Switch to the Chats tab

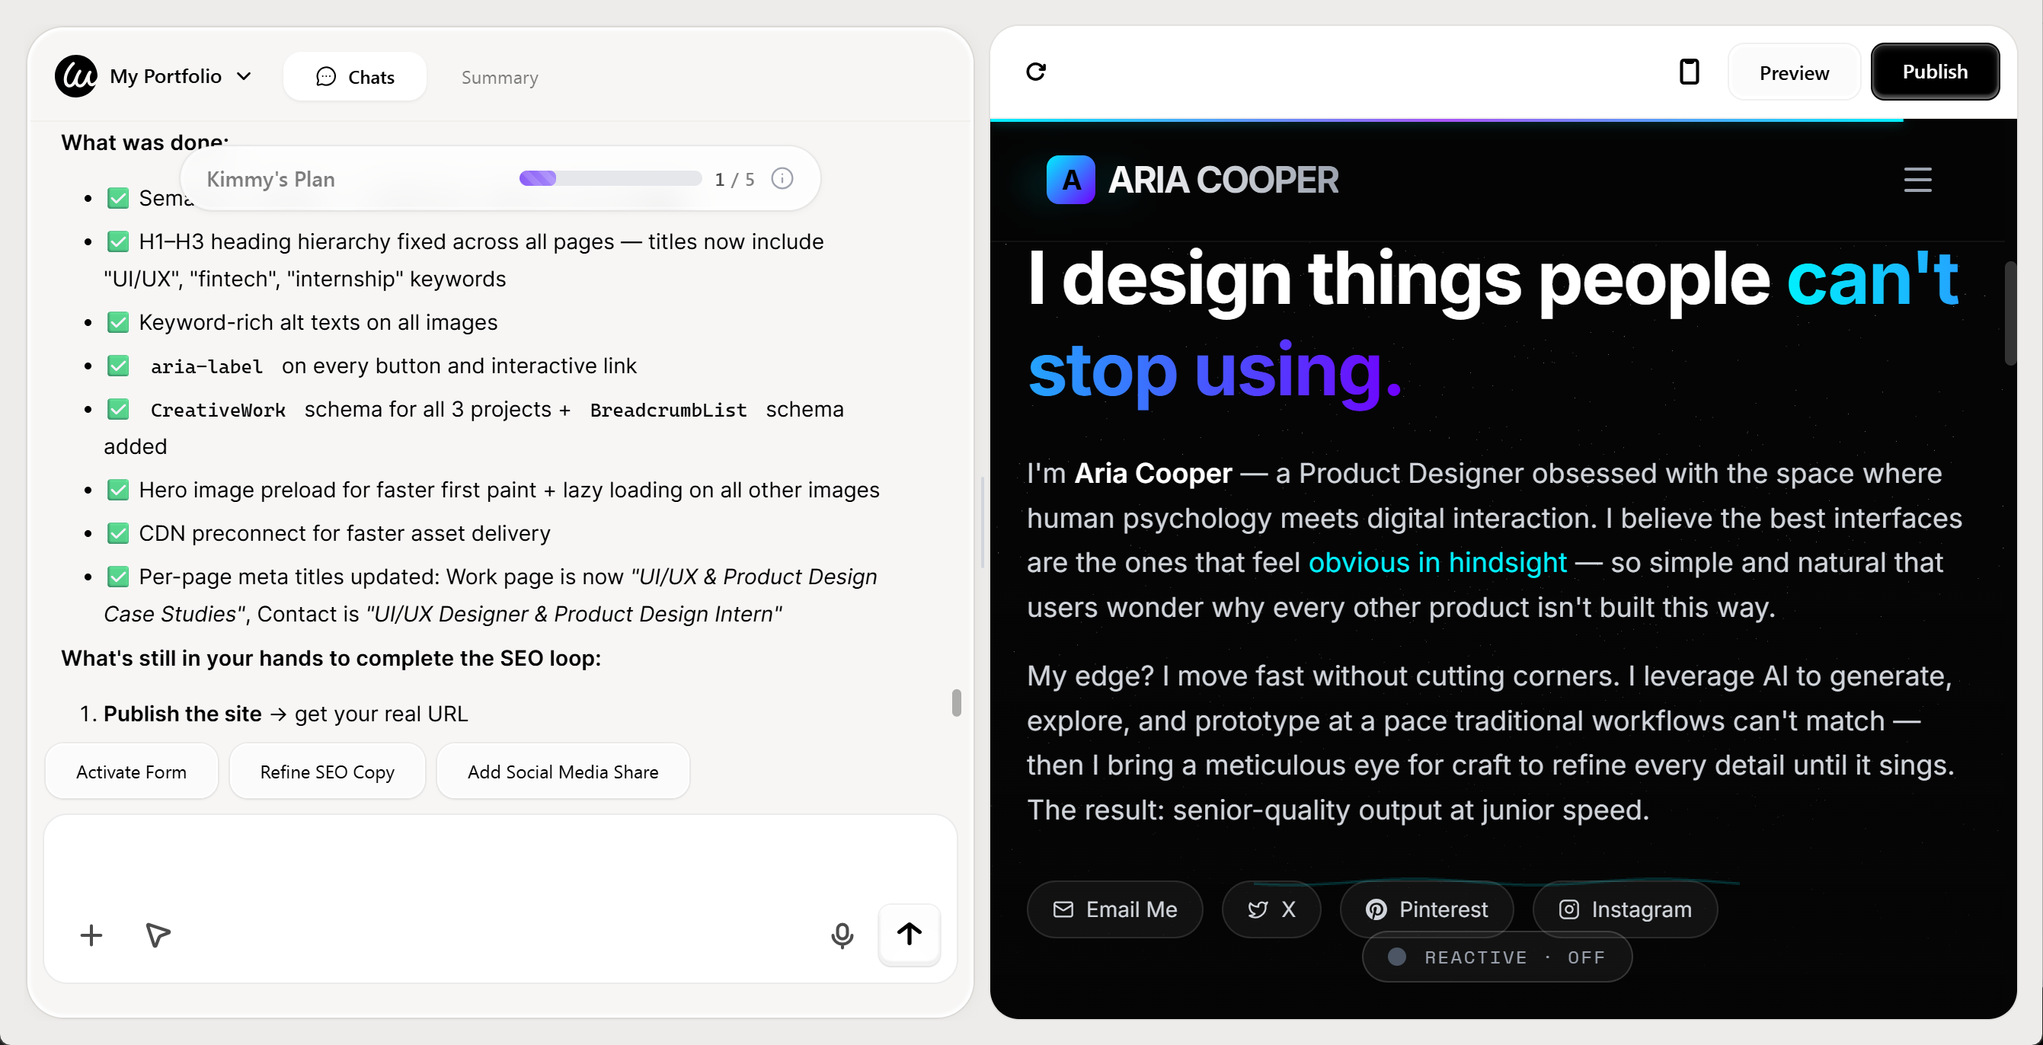pyautogui.click(x=354, y=77)
